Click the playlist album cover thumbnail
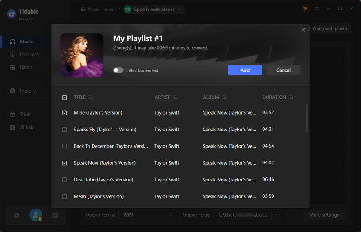 pos(82,56)
